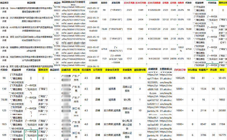Select the SKU数量 column header
The image size is (227, 140).
pyautogui.click(x=192, y=70)
